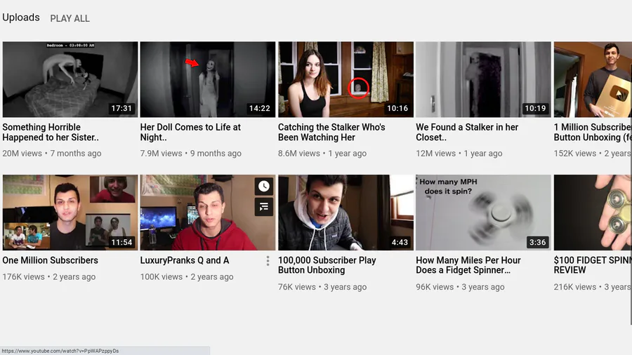Click '7.9M views • 9 months ago' text

[190, 154]
